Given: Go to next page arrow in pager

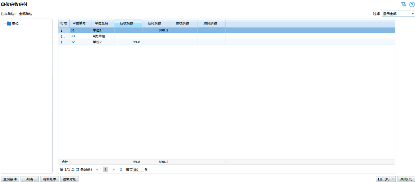Looking at the screenshot, I should point(114,170).
